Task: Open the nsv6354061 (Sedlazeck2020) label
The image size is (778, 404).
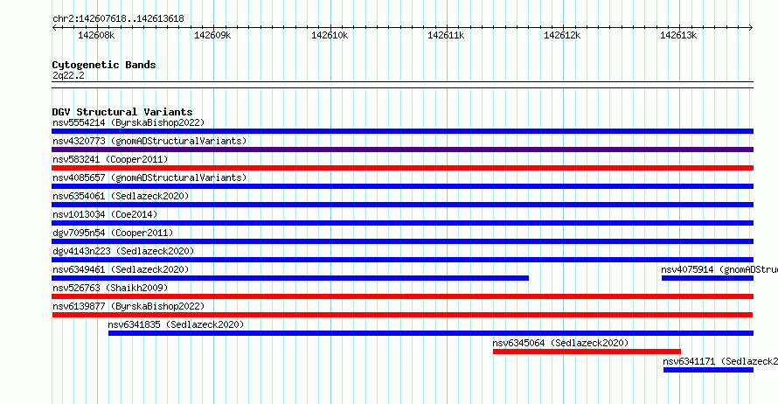Action: click(x=121, y=196)
